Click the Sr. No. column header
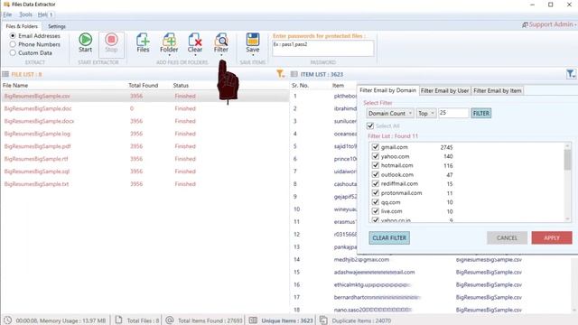Image resolution: width=578 pixels, height=325 pixels. (300, 85)
